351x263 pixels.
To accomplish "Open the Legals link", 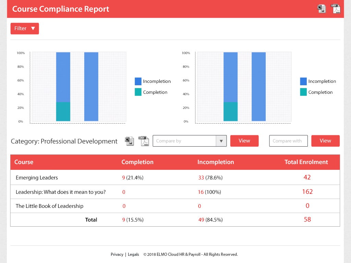I will point(133,254).
